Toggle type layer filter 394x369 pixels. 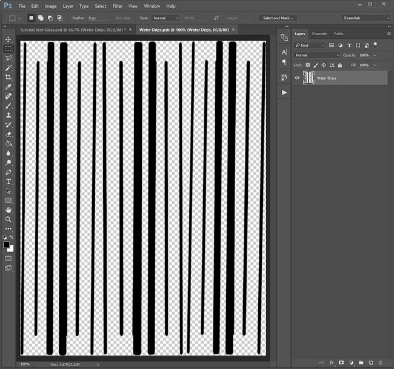(x=349, y=46)
